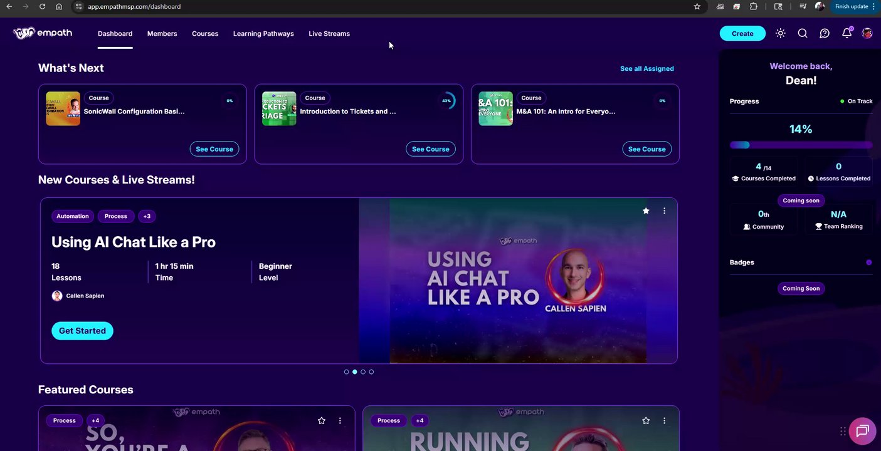Click the red extension icon in browser toolbar
The width and height of the screenshot is (881, 451).
[737, 6]
